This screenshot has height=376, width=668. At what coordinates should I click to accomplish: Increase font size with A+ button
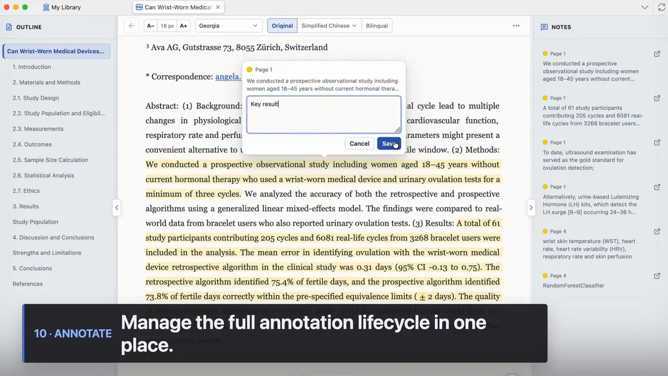(183, 26)
